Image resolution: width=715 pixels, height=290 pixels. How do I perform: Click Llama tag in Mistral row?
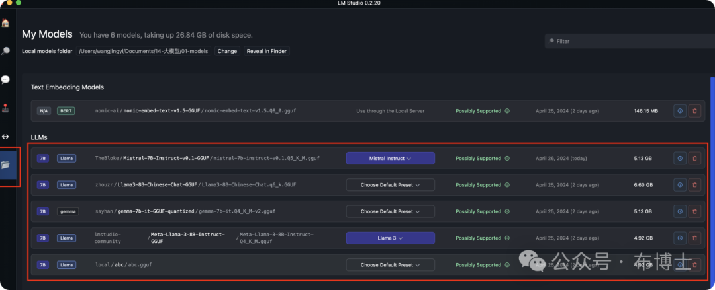click(67, 158)
